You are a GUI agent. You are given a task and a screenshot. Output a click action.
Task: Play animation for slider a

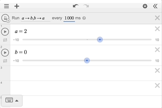click(5, 32)
